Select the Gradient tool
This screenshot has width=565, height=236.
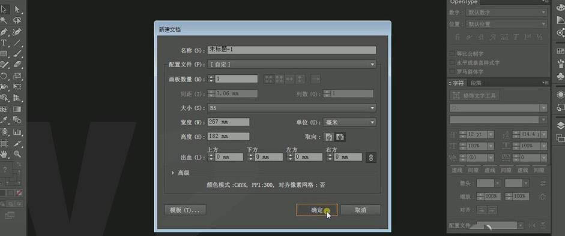17,109
